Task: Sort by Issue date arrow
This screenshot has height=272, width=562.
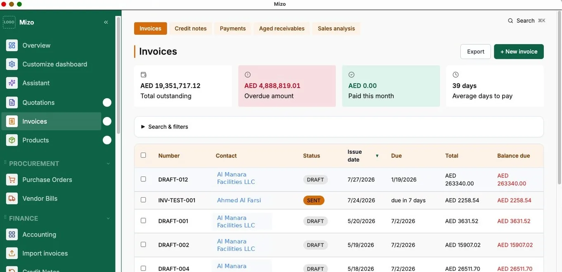Action: (x=377, y=156)
